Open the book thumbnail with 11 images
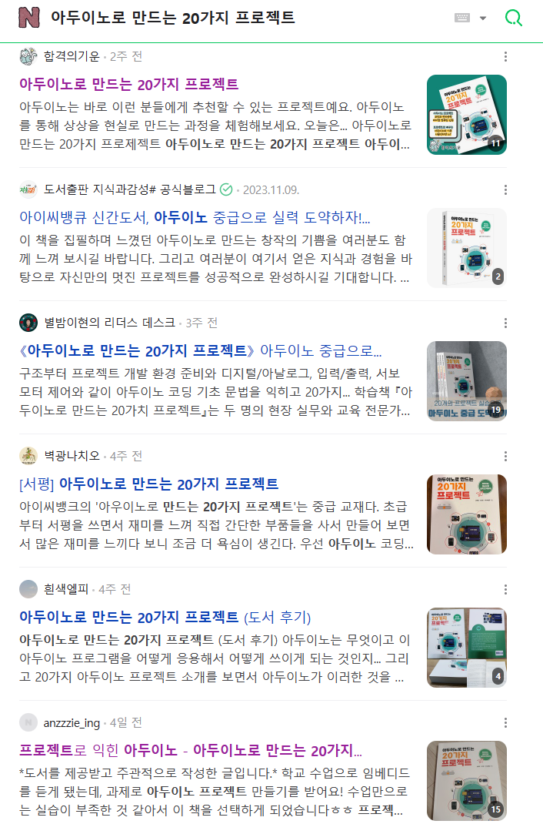Viewport: 543px width, 824px height. point(467,115)
